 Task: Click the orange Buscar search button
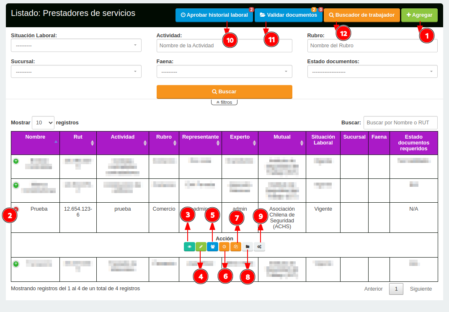tap(224, 92)
